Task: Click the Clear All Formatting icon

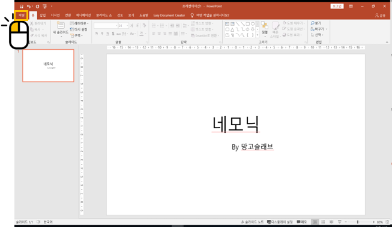Action: pos(144,25)
